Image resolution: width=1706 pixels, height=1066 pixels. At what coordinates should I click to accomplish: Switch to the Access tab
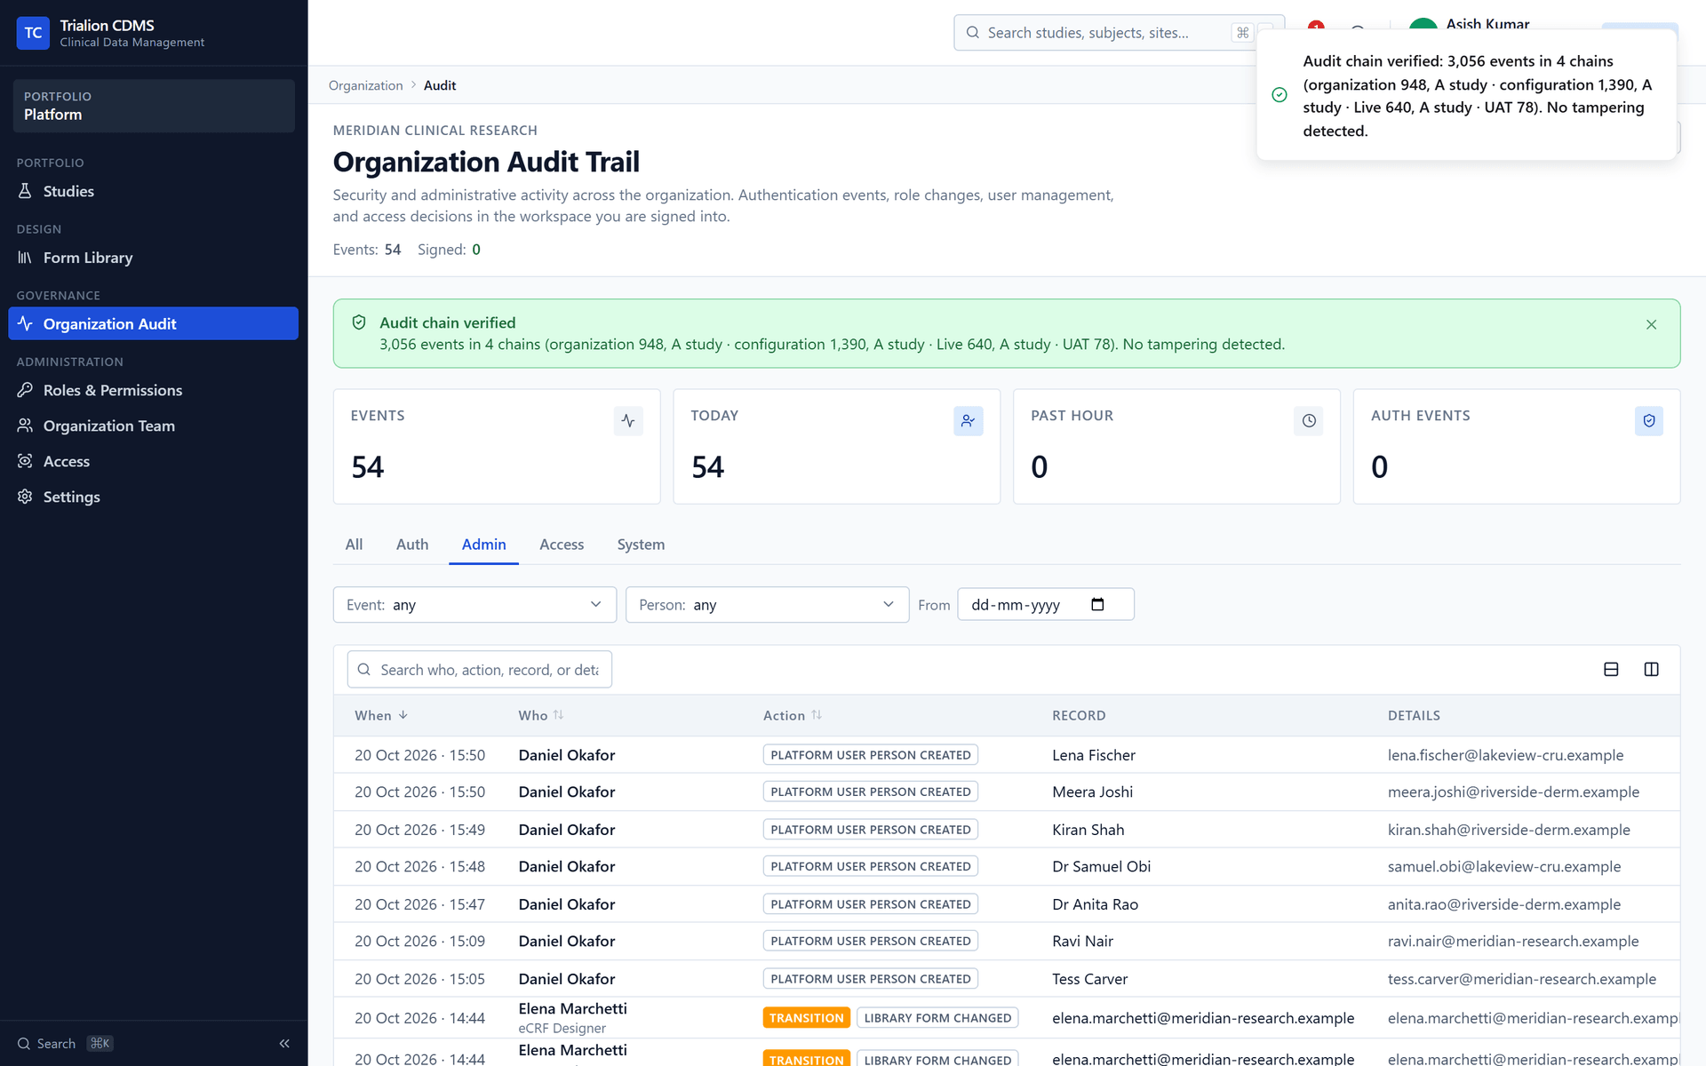562,545
